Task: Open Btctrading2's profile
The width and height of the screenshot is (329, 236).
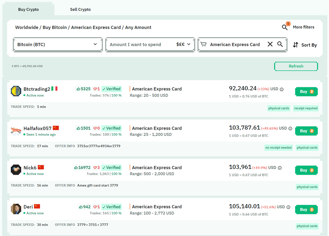Action: pos(36,89)
